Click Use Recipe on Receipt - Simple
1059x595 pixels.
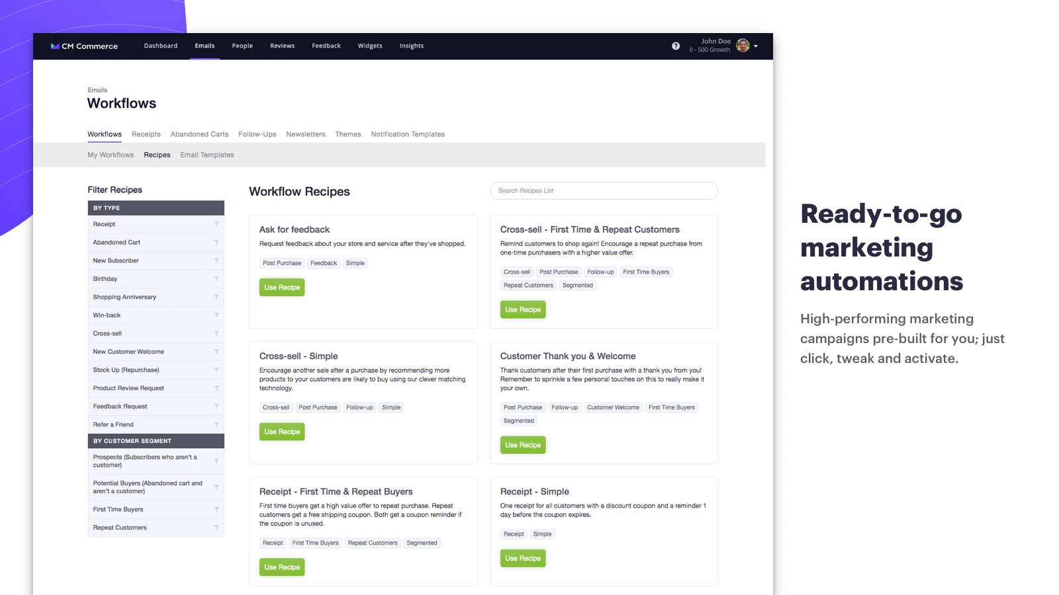(523, 558)
